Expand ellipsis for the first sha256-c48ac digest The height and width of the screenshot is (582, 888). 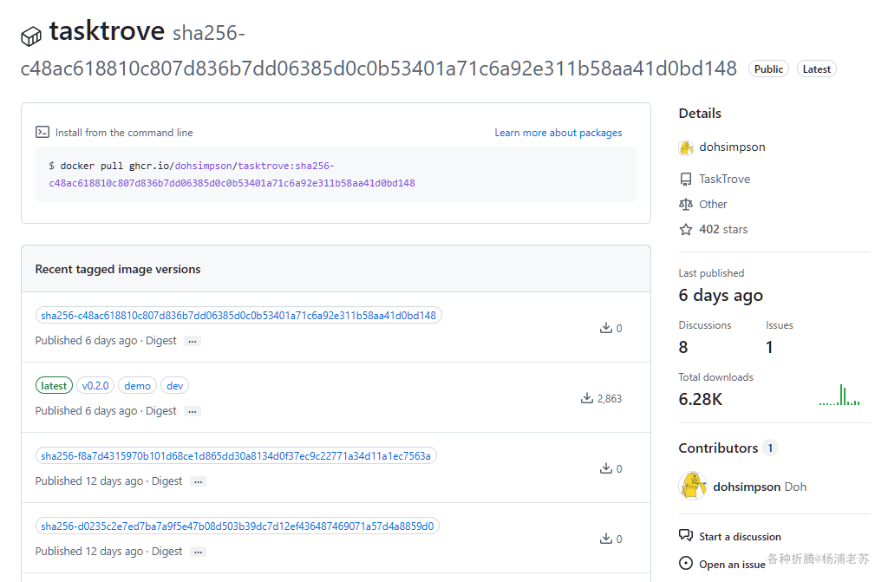(193, 341)
